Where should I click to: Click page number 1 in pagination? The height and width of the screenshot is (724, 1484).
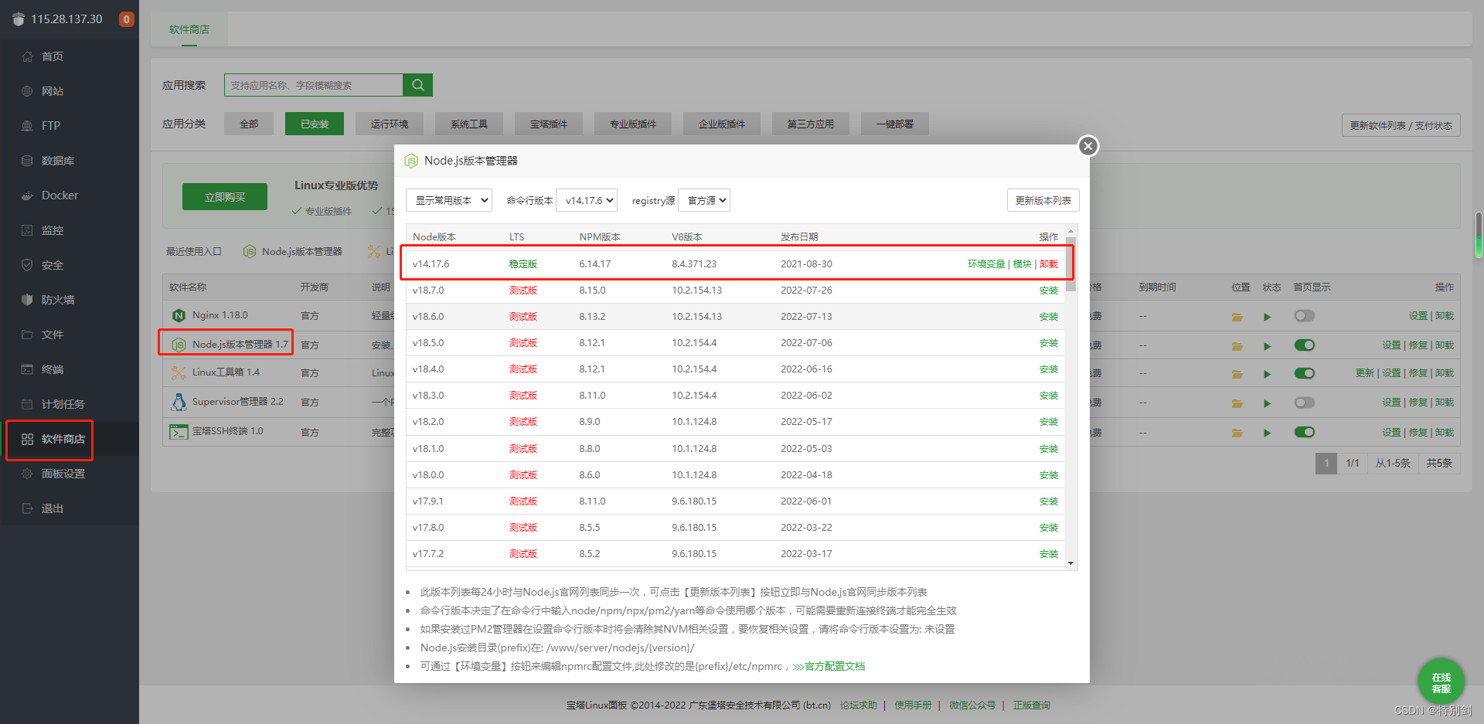[x=1326, y=463]
